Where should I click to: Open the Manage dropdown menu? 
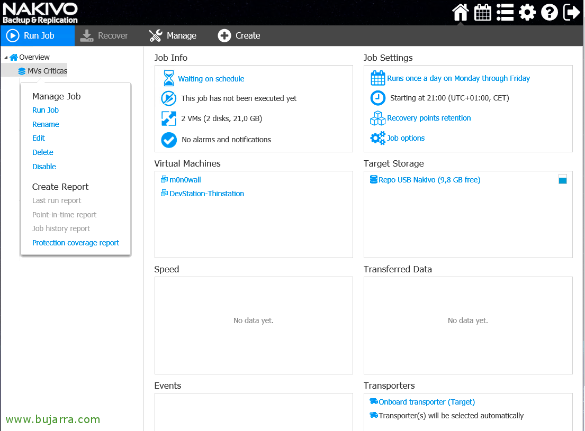[173, 35]
